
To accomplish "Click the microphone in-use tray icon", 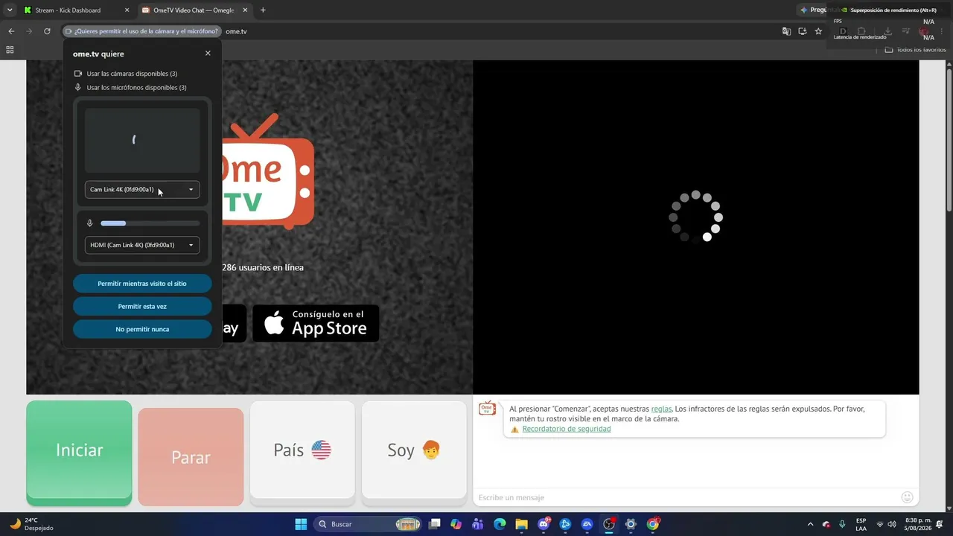I will click(842, 524).
